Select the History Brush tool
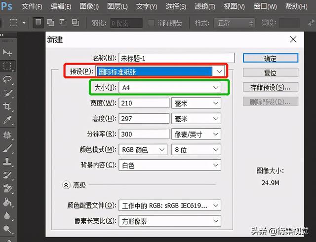This screenshot has height=242, width=316. click(x=7, y=175)
